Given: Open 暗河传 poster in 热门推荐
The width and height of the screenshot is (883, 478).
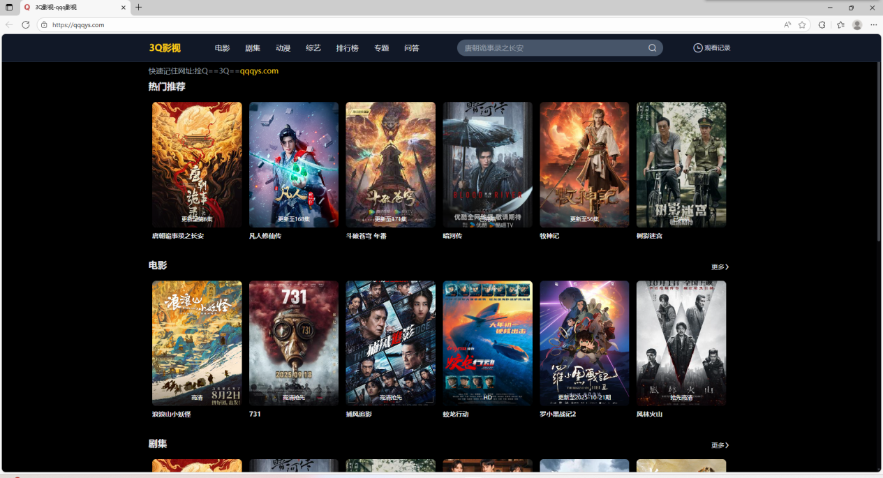Looking at the screenshot, I should click(487, 165).
